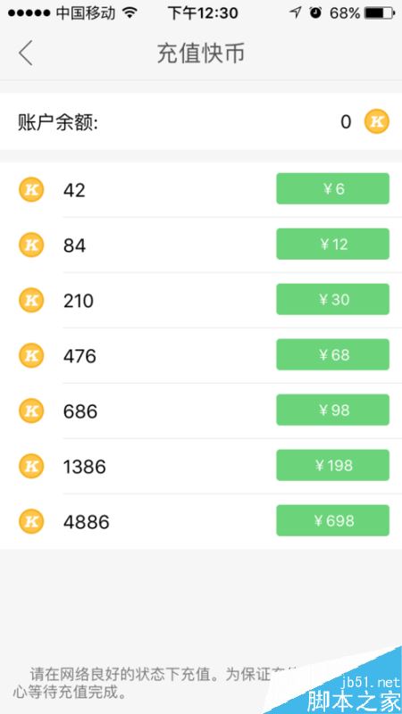402x714 pixels.
Task: Tap the coin icon next to 42
Action: (x=31, y=189)
